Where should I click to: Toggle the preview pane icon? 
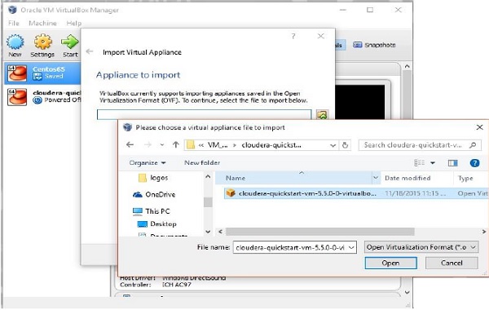click(452, 162)
